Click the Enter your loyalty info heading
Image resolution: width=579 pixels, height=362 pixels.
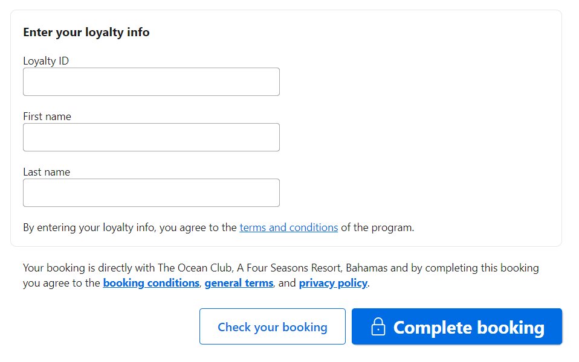(86, 33)
